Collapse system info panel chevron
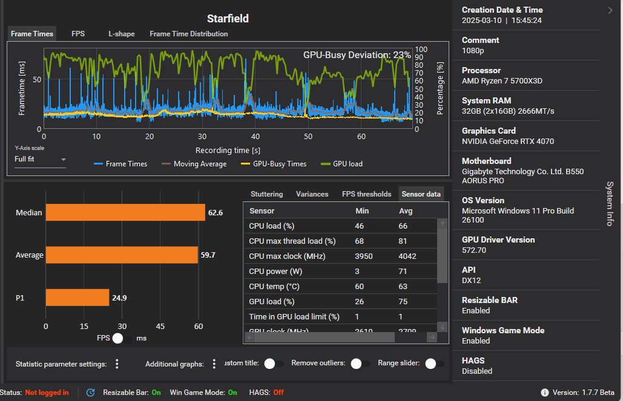This screenshot has height=401, width=623. pos(610,10)
